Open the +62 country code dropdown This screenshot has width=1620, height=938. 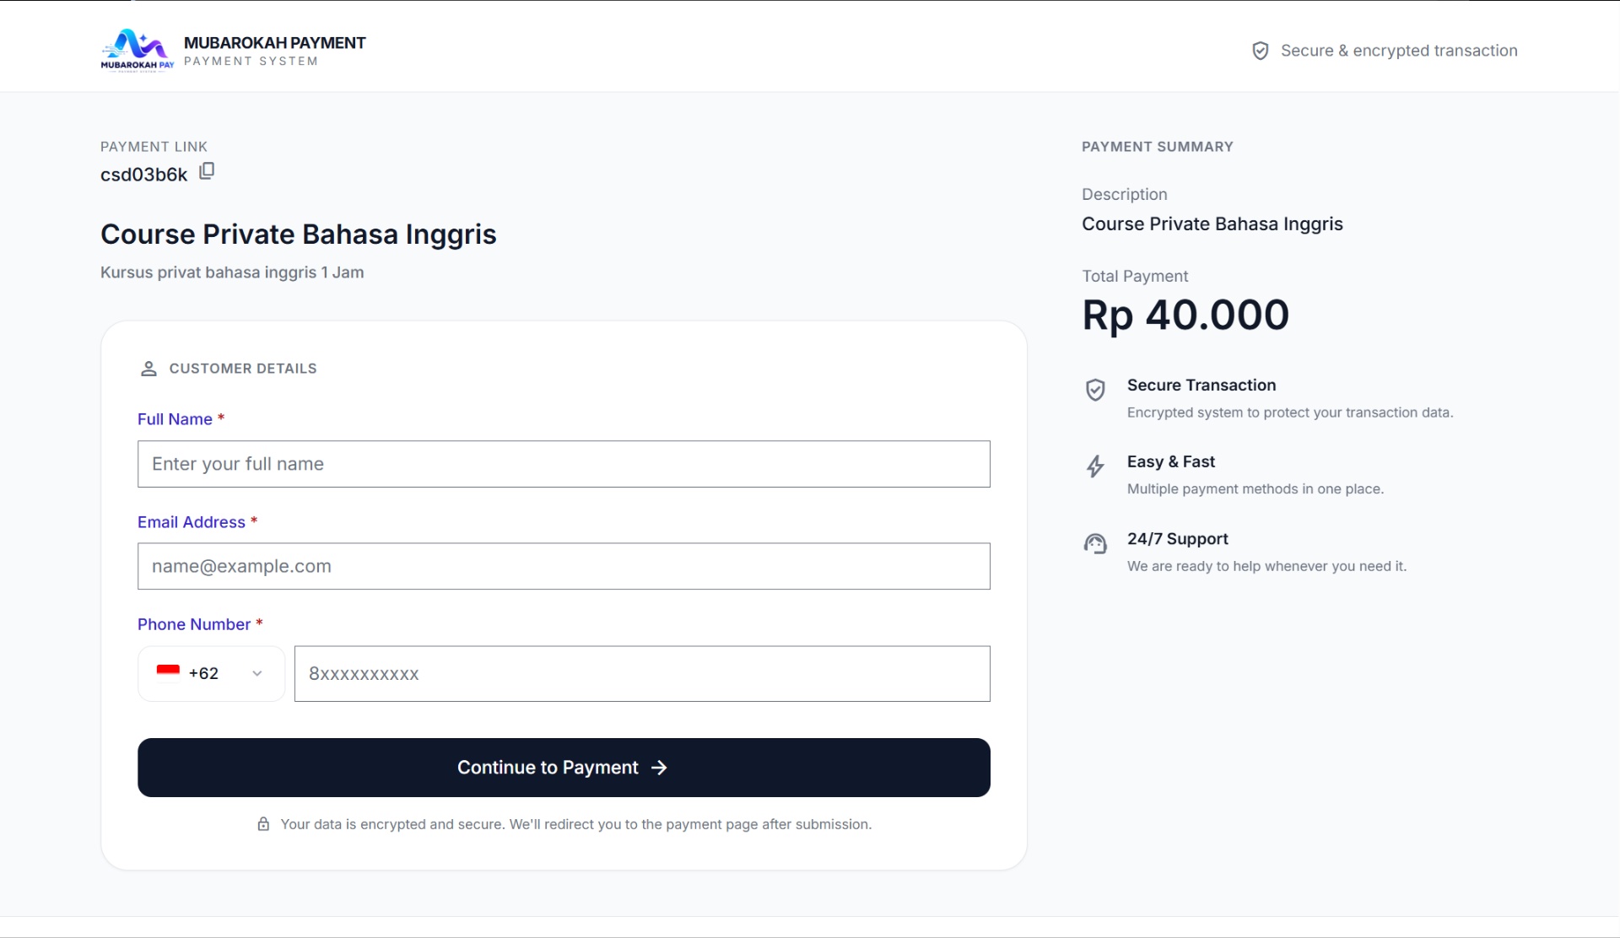coord(211,673)
